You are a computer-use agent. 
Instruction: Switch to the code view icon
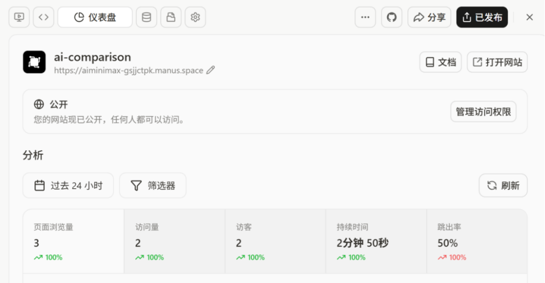pos(43,17)
